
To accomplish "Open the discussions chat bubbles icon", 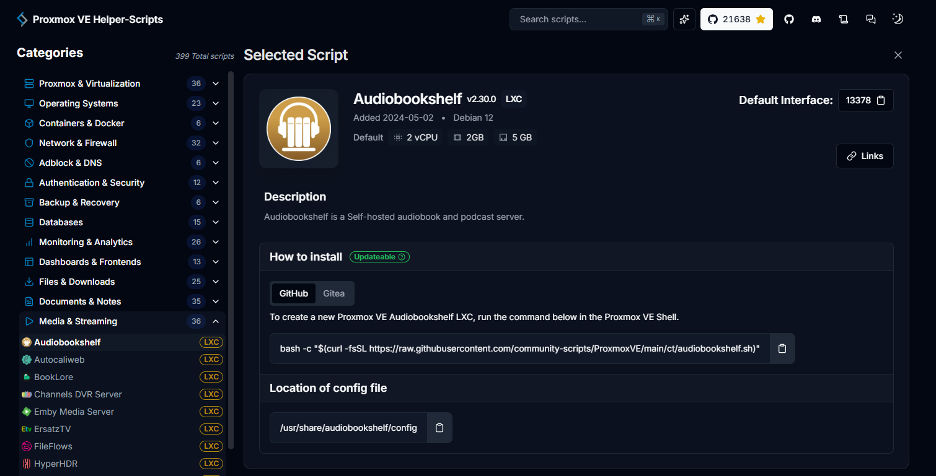I will click(871, 19).
